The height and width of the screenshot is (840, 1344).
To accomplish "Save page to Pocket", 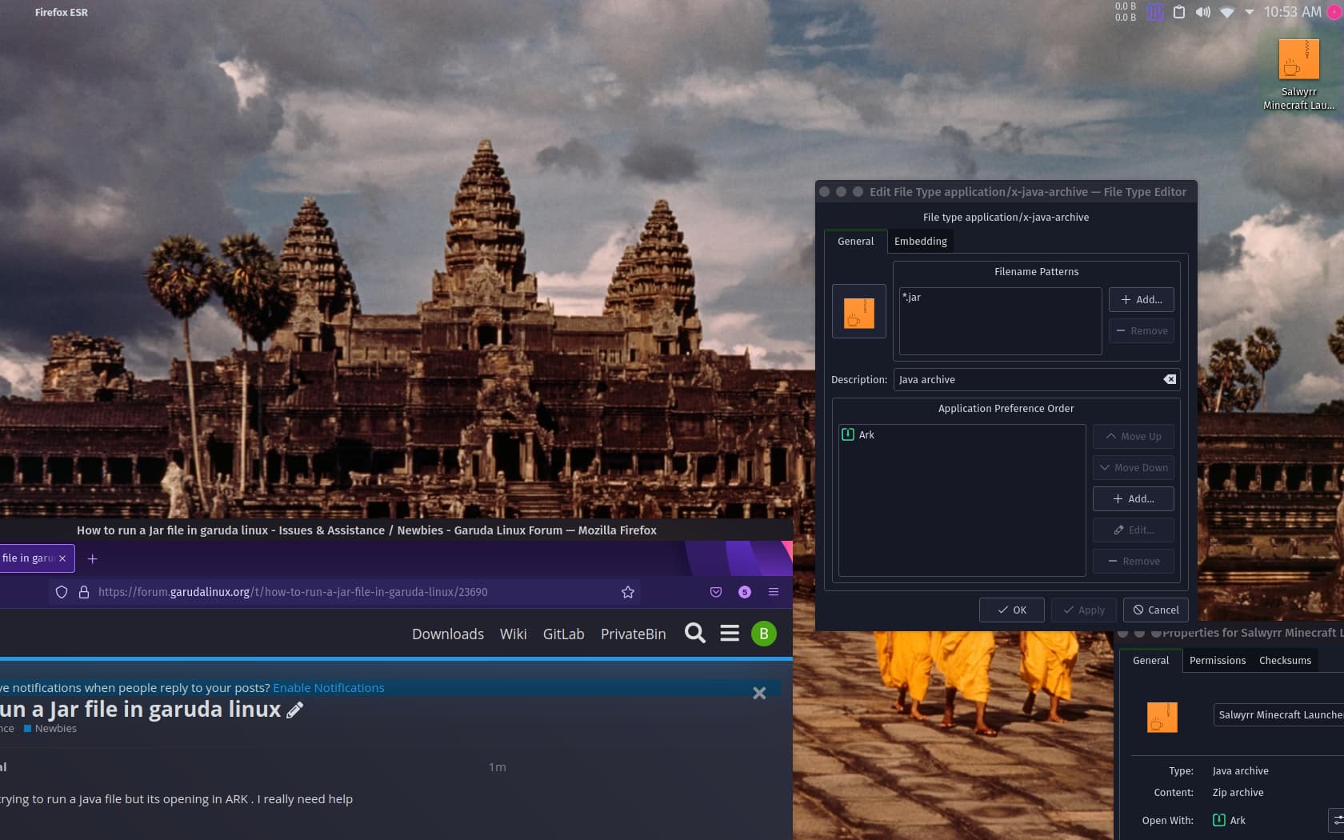I will [716, 592].
